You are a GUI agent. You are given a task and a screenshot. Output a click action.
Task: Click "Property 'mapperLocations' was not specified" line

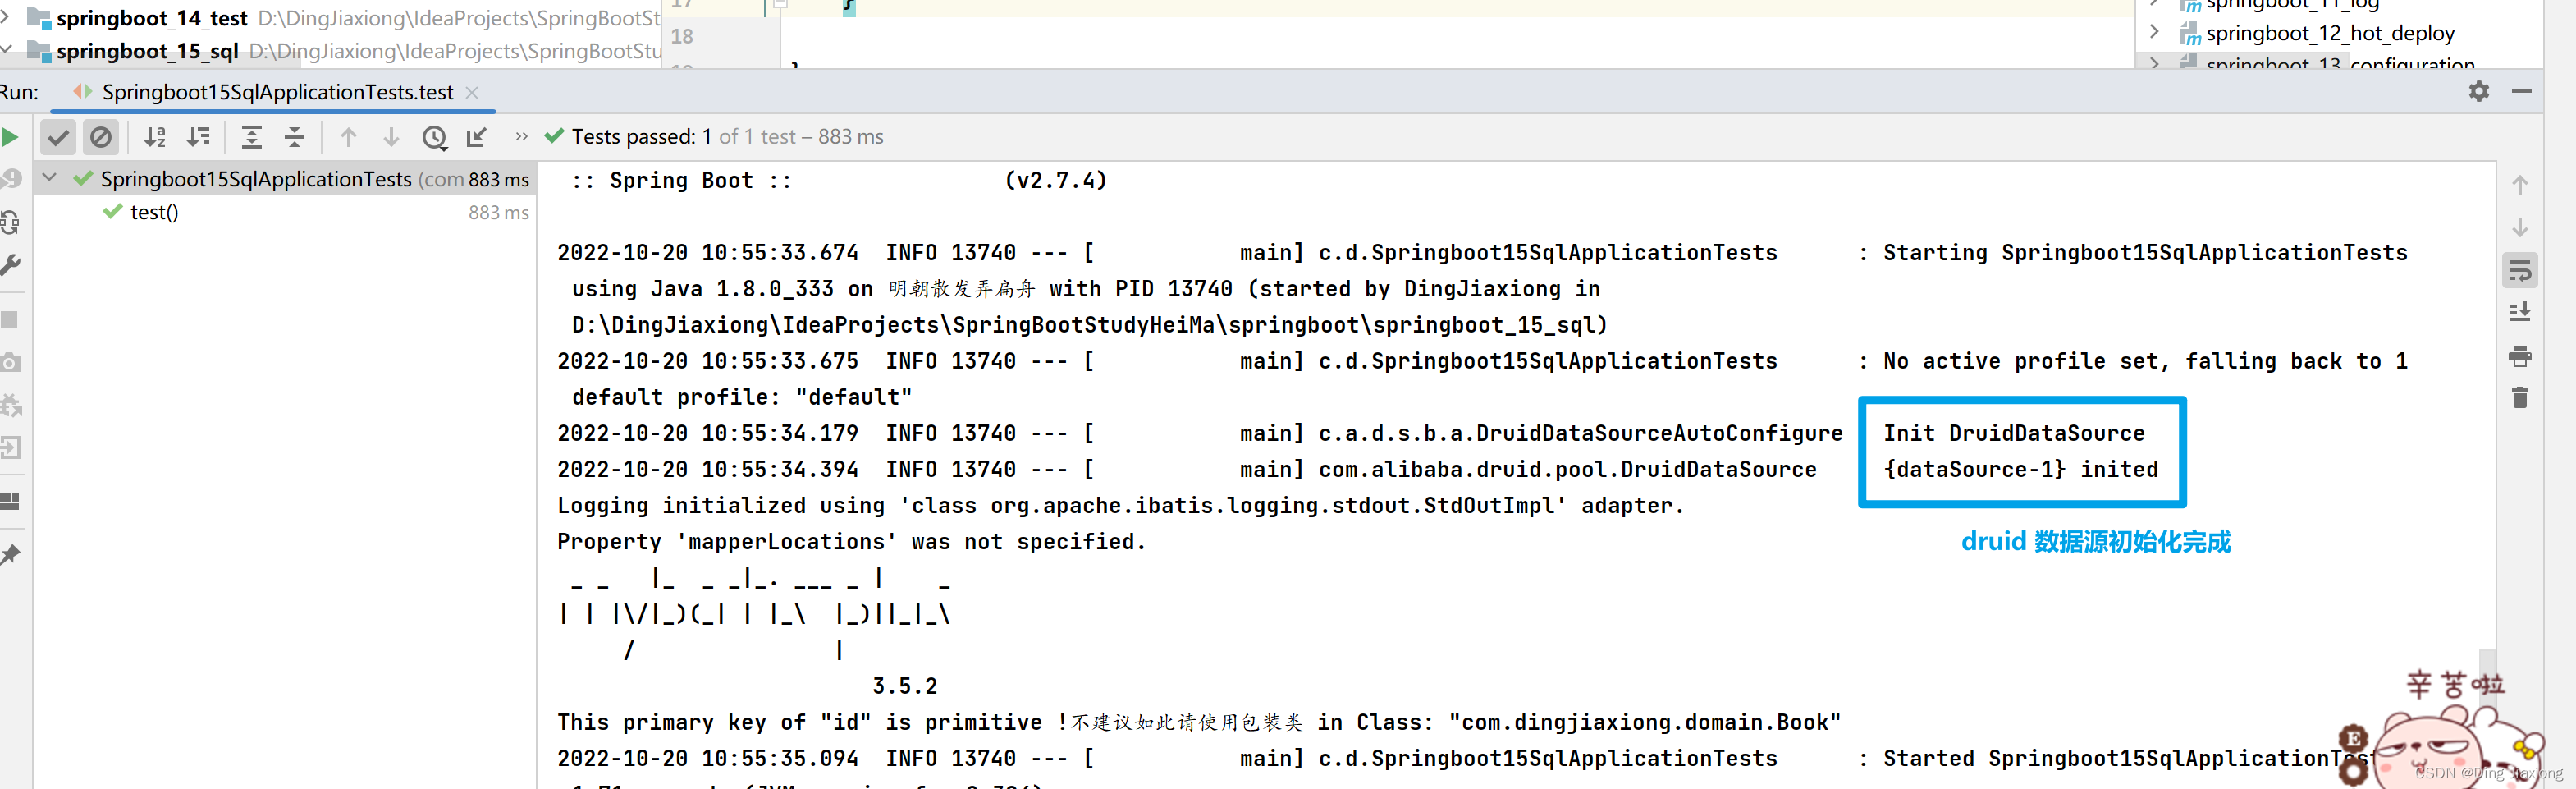coord(851,542)
